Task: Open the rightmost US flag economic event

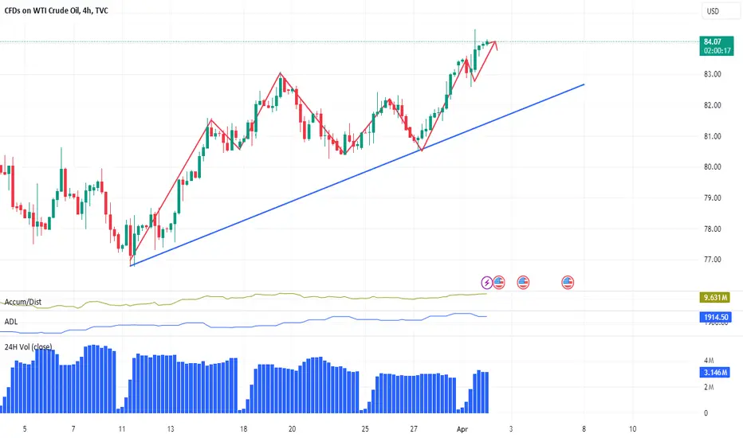Action: click(568, 283)
